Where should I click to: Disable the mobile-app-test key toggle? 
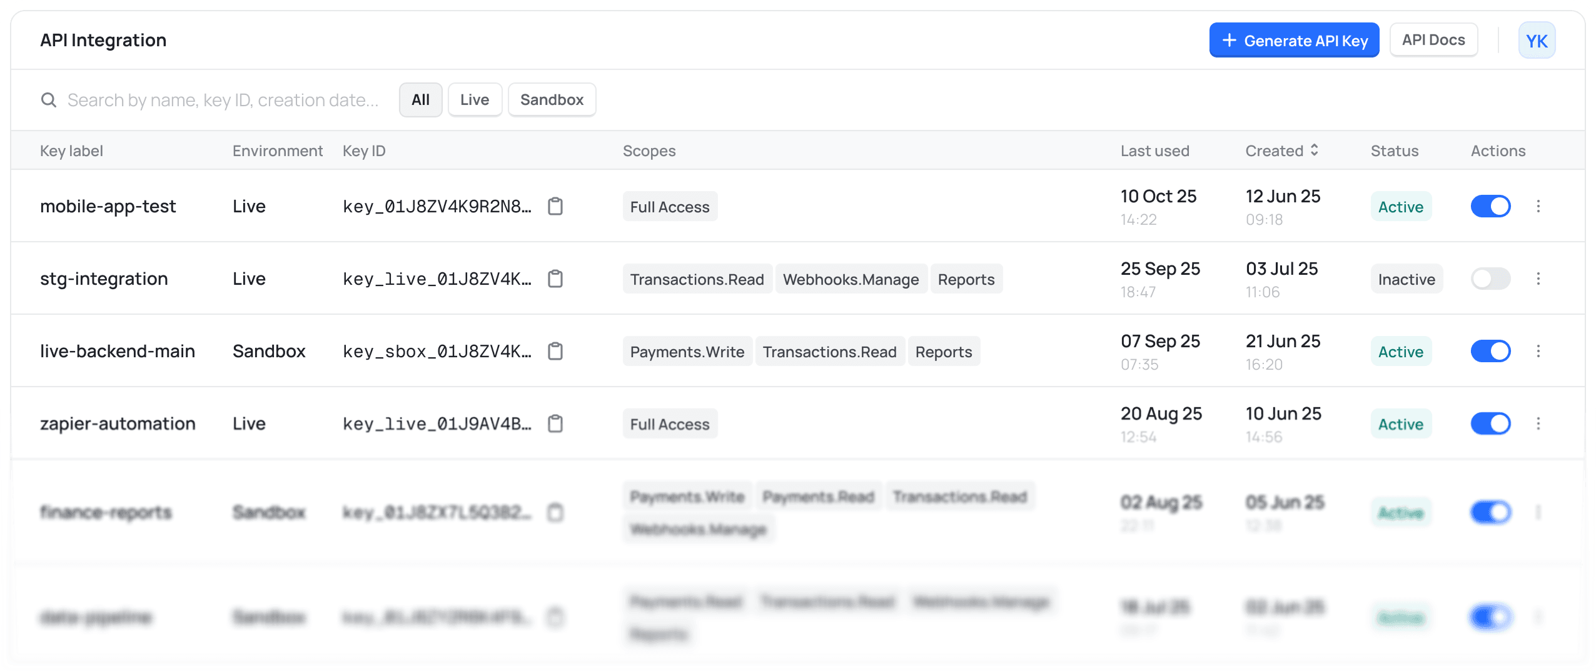pyautogui.click(x=1491, y=206)
